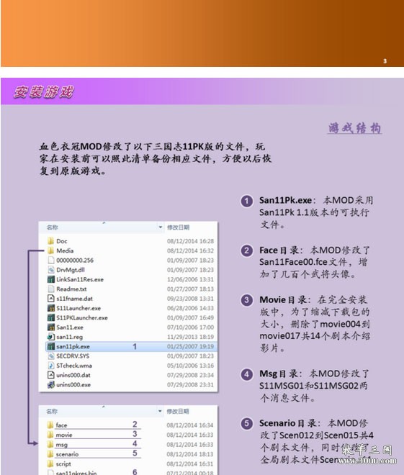Click the s11fname.dat file icon
Screen dimensions: 404x475
tap(51, 299)
